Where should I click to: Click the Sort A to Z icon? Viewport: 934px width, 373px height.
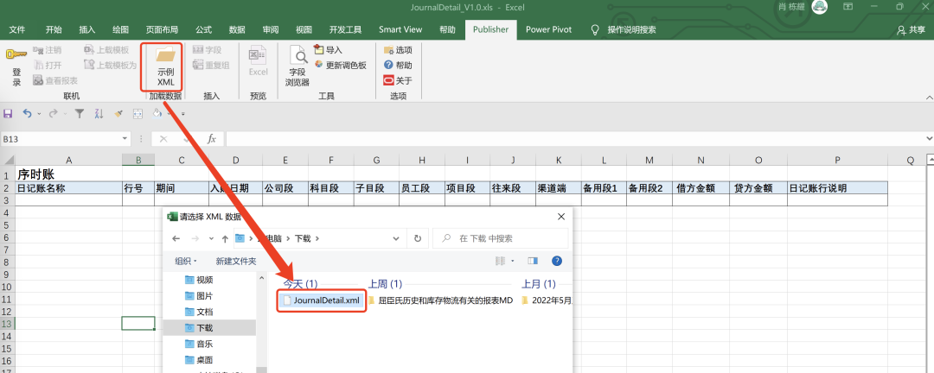click(99, 113)
